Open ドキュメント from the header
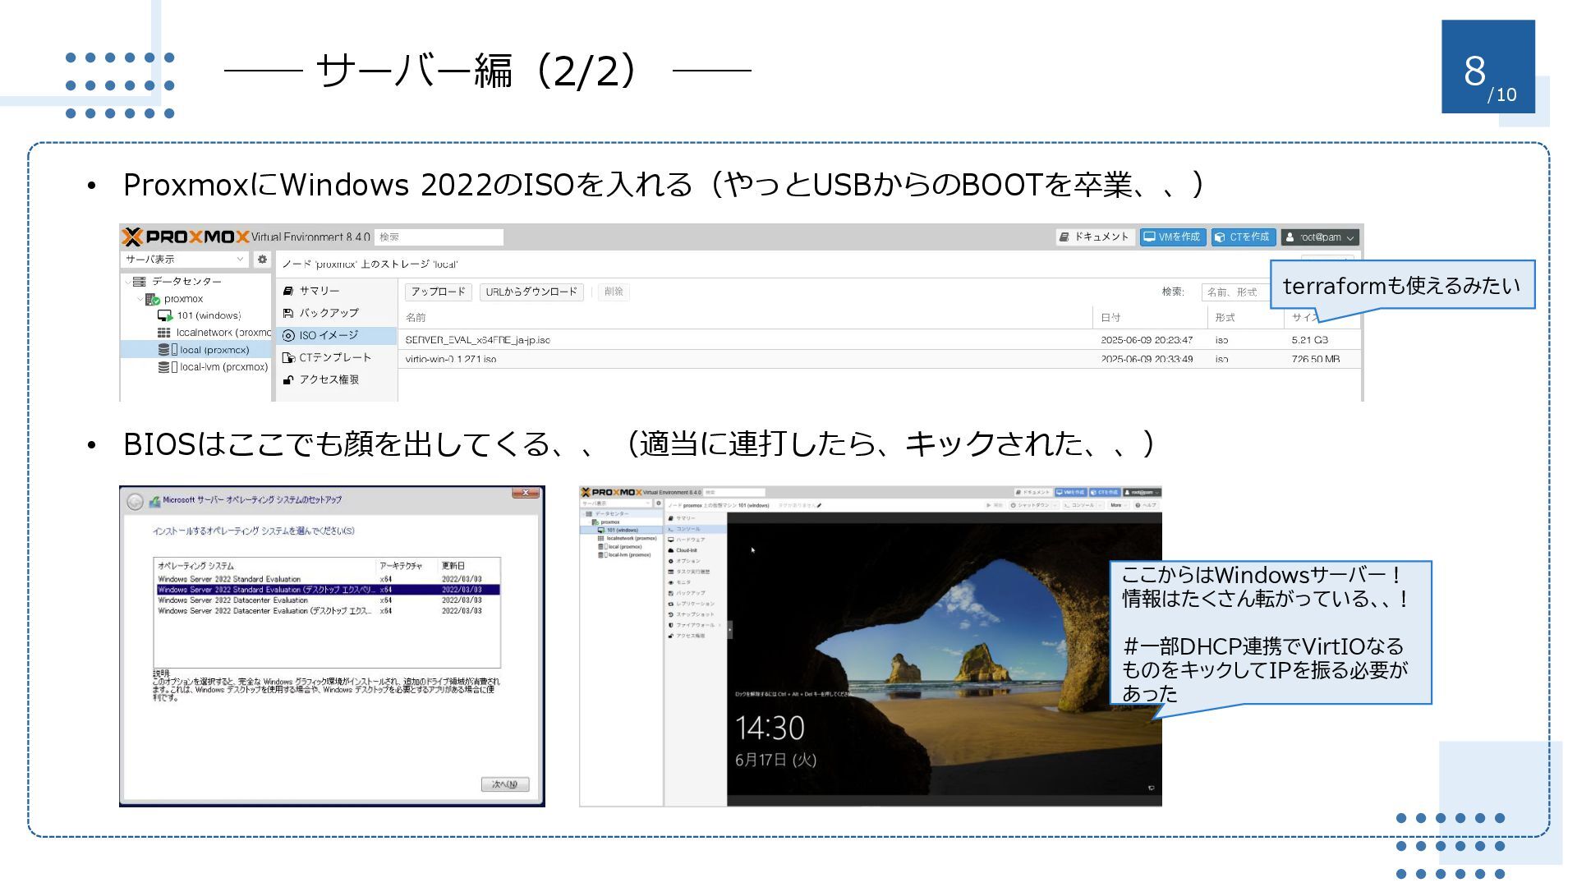The image size is (1577, 887). click(1095, 237)
